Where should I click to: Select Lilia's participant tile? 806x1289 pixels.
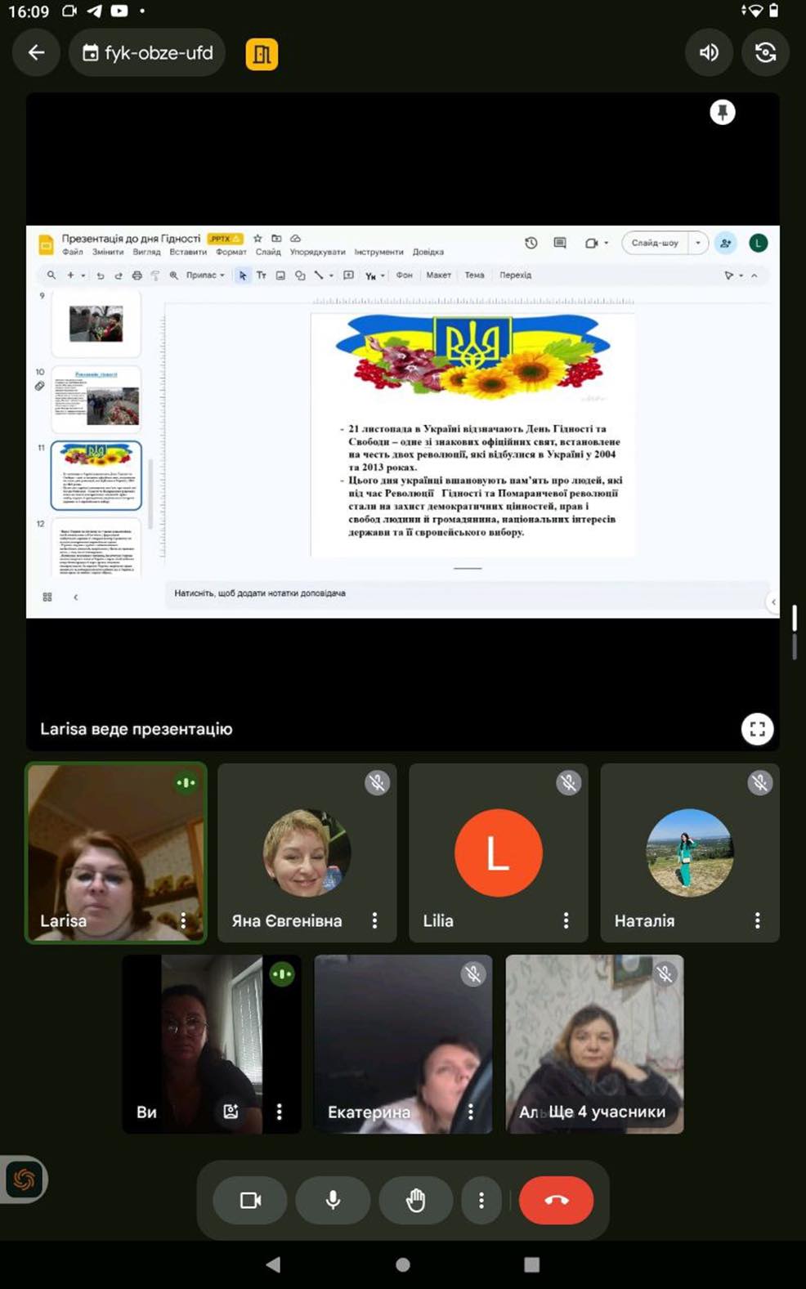click(498, 853)
